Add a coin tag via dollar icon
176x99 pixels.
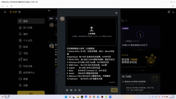tap(71, 90)
